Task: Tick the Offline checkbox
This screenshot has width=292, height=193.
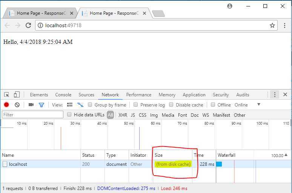Action: [213, 104]
